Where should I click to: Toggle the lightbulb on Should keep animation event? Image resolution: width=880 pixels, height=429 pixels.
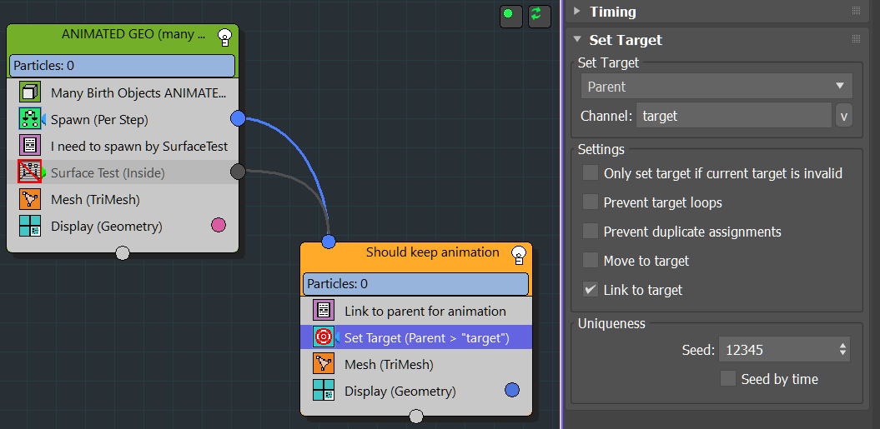click(x=518, y=254)
